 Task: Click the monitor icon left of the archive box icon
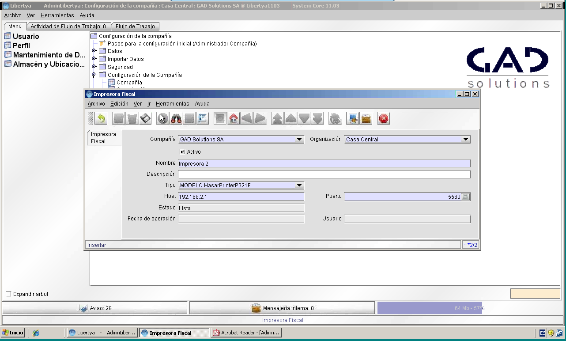pos(353,118)
